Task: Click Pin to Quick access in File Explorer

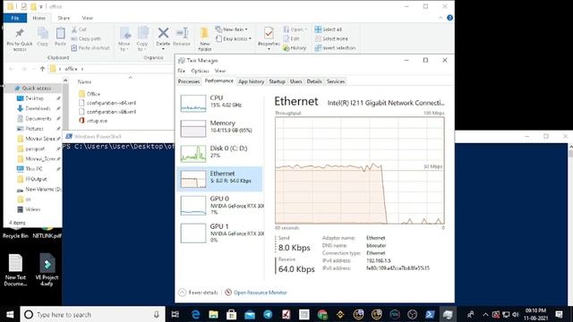Action: click(20, 39)
